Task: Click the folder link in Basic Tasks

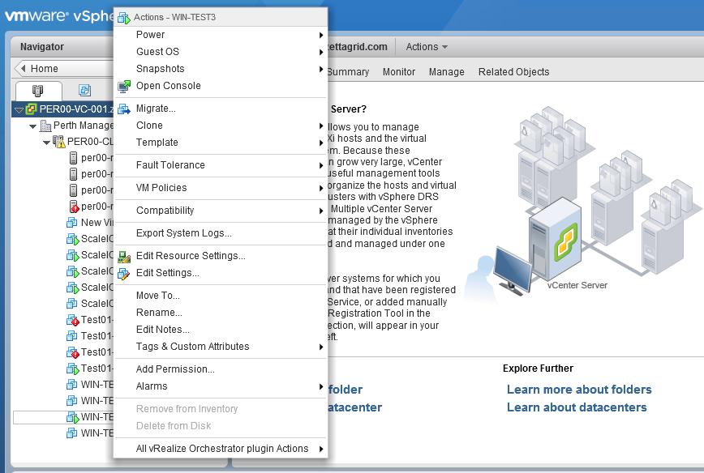Action: click(345, 389)
